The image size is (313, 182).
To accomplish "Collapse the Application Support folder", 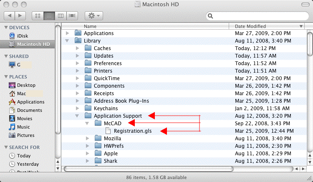I will pos(77,116).
